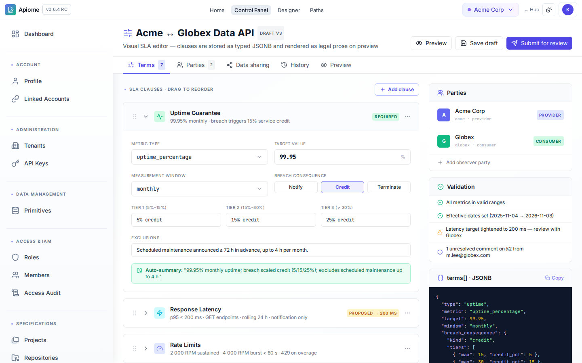Open Rate Limits more options menu
582x363 pixels.
[407, 348]
